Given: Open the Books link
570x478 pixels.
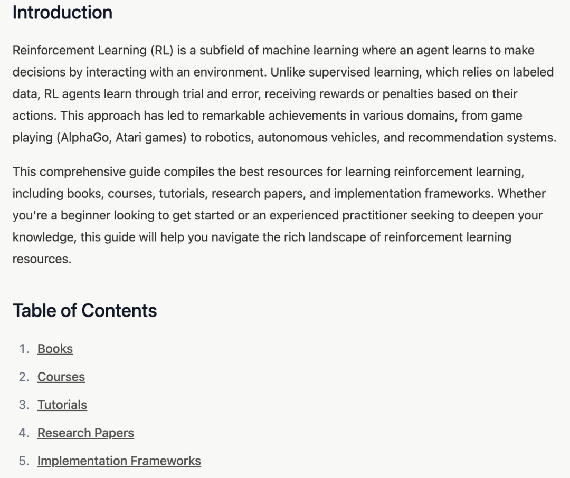Looking at the screenshot, I should point(55,349).
